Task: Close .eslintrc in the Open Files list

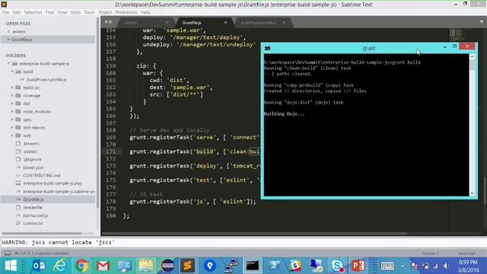Action: 8,32
